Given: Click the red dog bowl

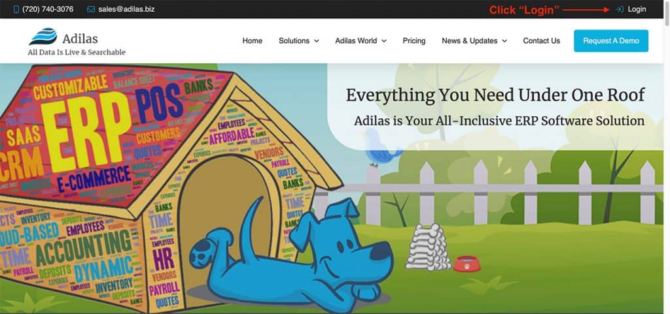Looking at the screenshot, I should pyautogui.click(x=467, y=264).
